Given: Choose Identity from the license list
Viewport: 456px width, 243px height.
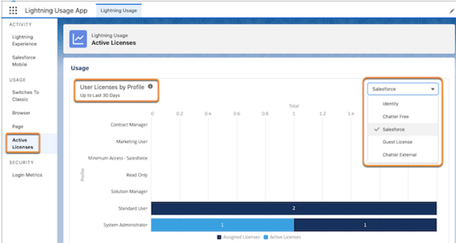Looking at the screenshot, I should click(403, 103).
